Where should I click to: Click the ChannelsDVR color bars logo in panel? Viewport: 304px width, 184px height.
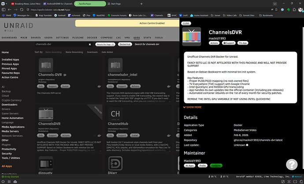(x=192, y=37)
